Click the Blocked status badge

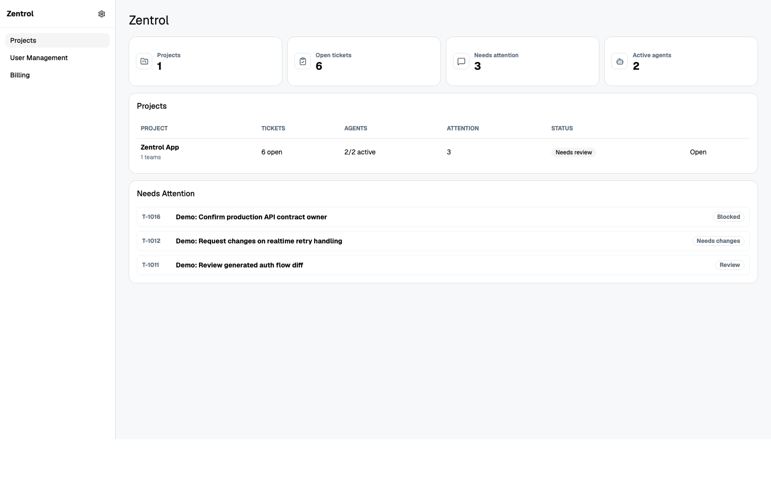coord(728,217)
